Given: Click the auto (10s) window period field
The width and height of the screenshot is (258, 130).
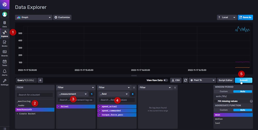Looking at the screenshot, I should (233, 96).
